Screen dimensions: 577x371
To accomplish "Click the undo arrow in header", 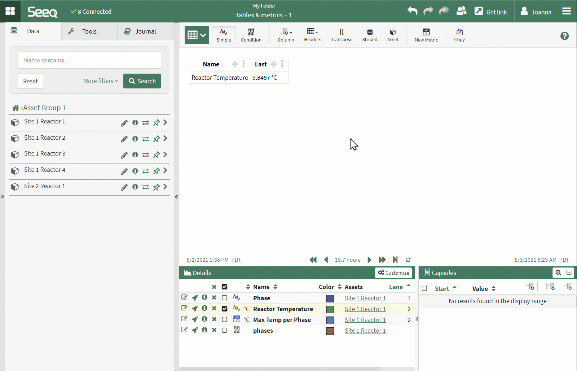I will [412, 11].
